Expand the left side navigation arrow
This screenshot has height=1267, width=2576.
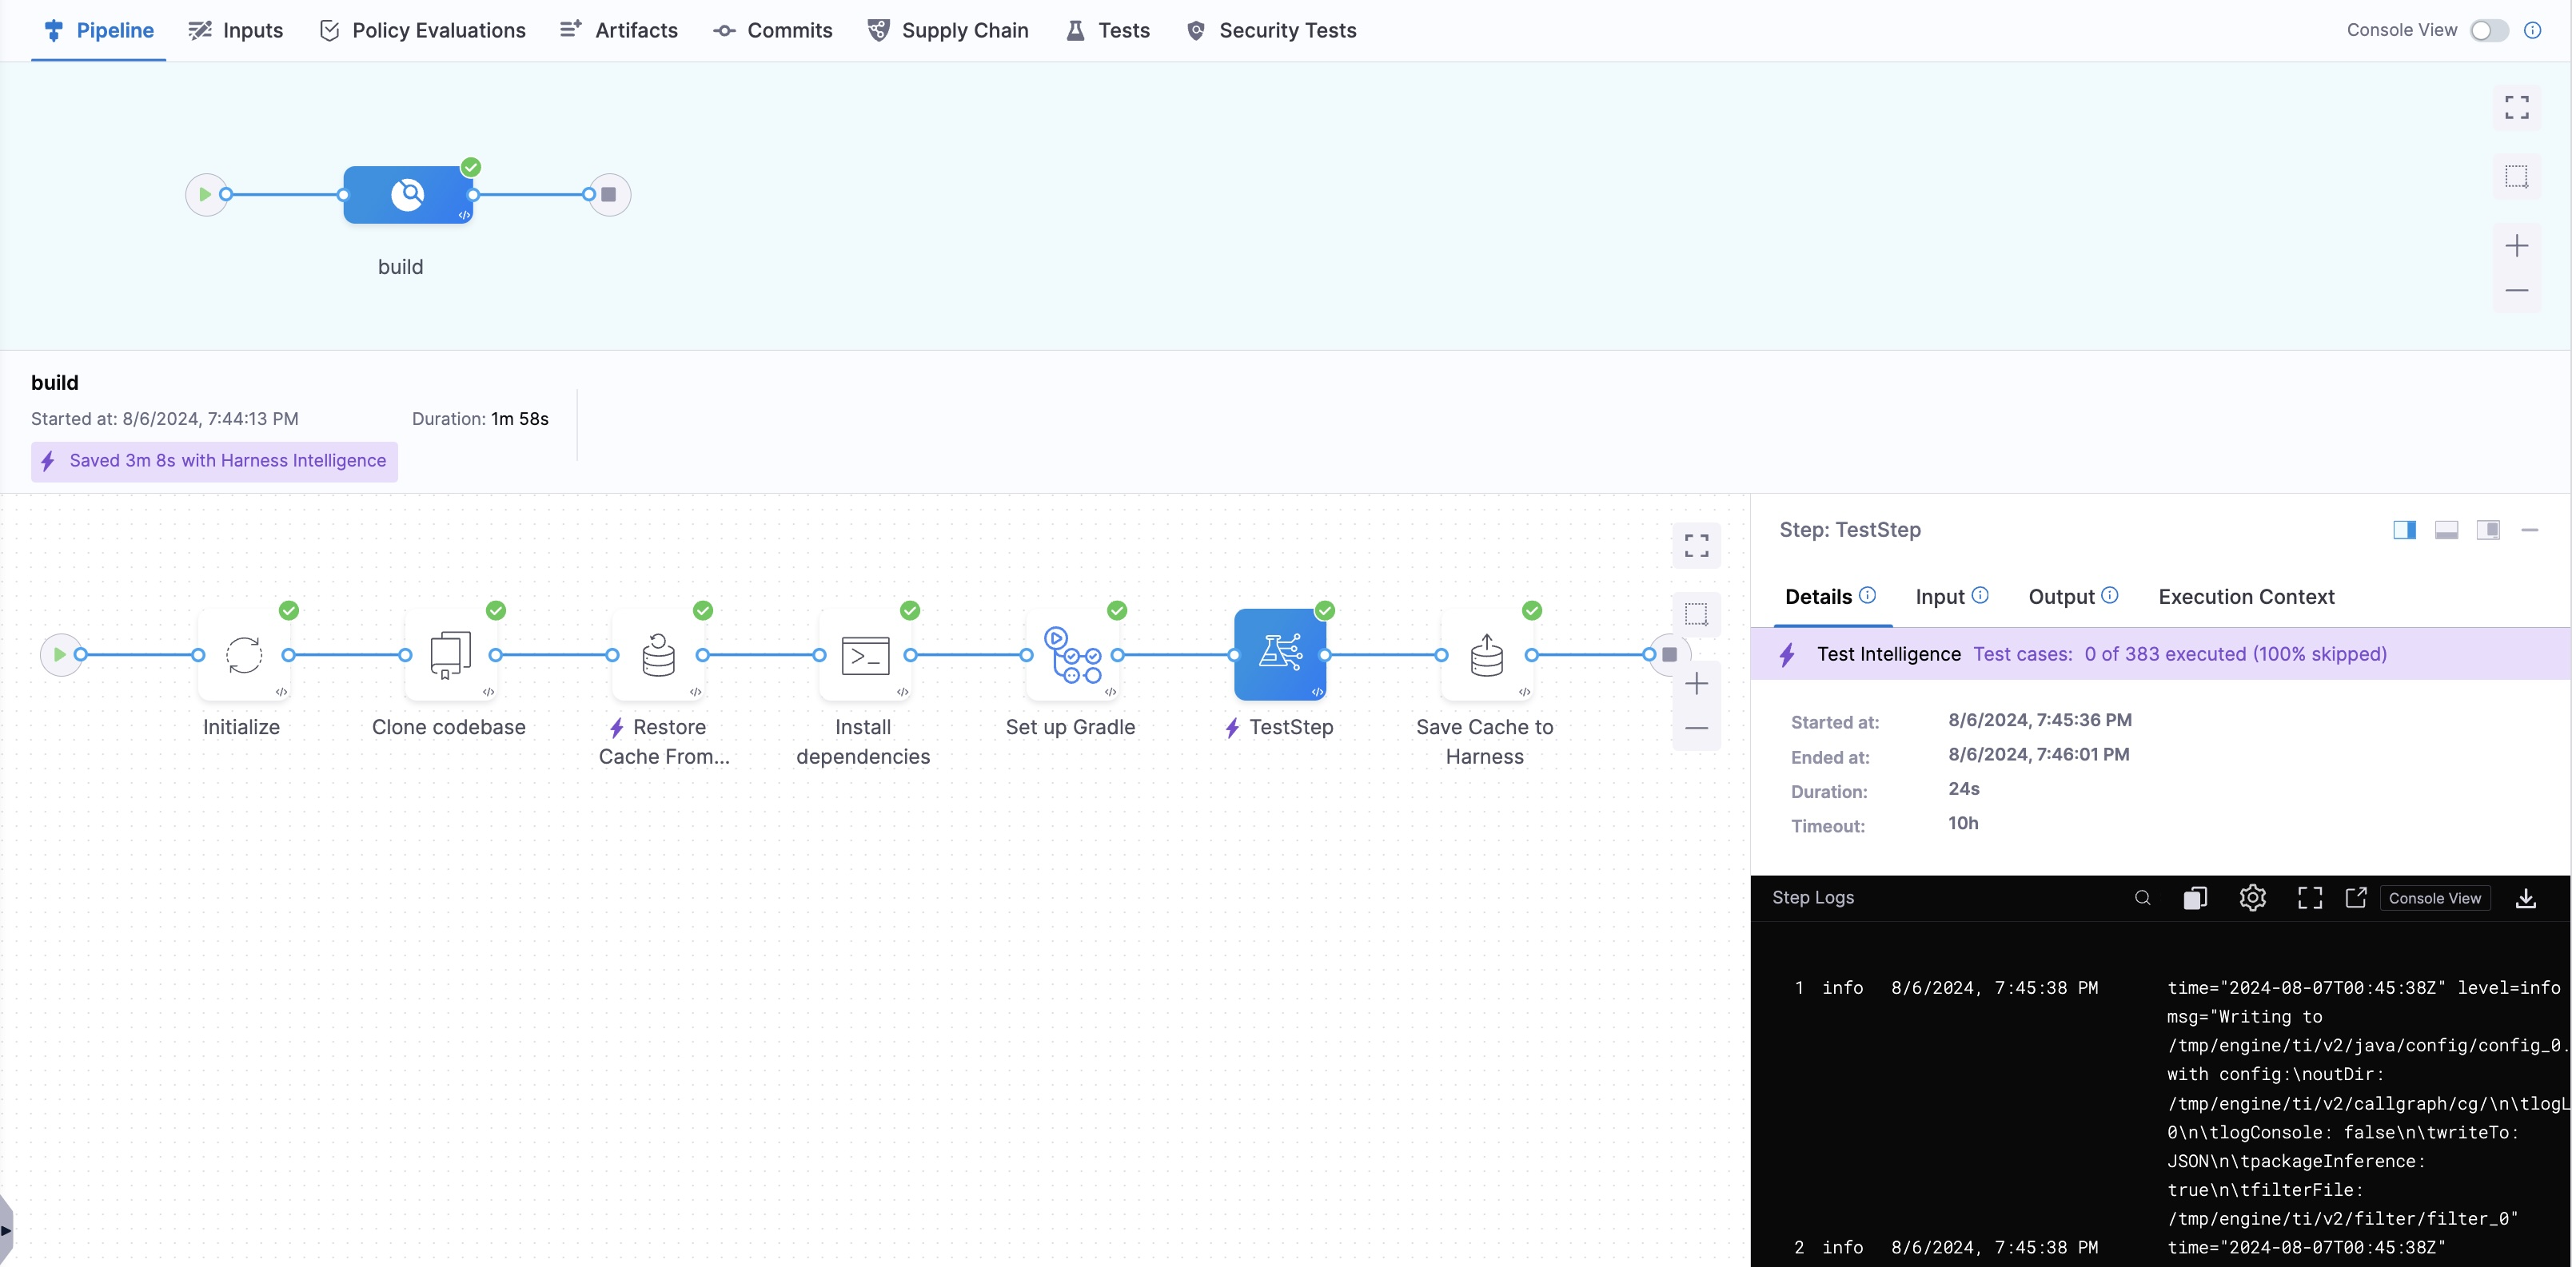6,1230
